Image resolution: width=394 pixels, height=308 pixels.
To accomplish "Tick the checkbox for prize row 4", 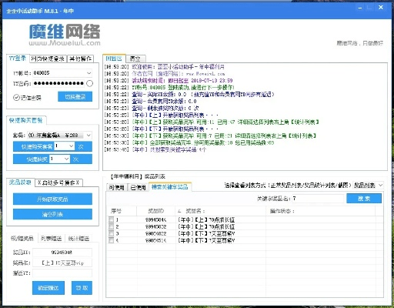I will pyautogui.click(x=111, y=240).
